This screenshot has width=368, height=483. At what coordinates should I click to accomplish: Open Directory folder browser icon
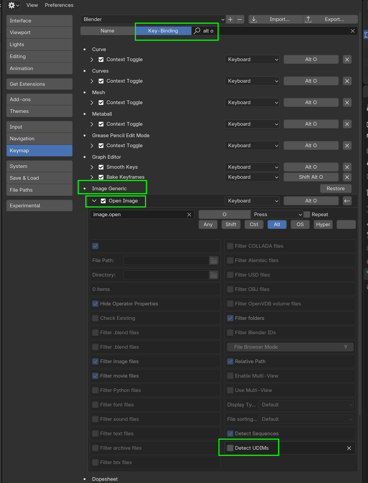[214, 275]
